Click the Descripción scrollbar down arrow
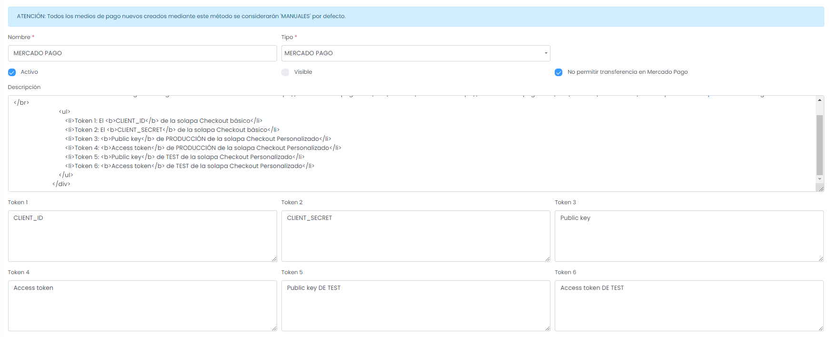 click(x=819, y=179)
